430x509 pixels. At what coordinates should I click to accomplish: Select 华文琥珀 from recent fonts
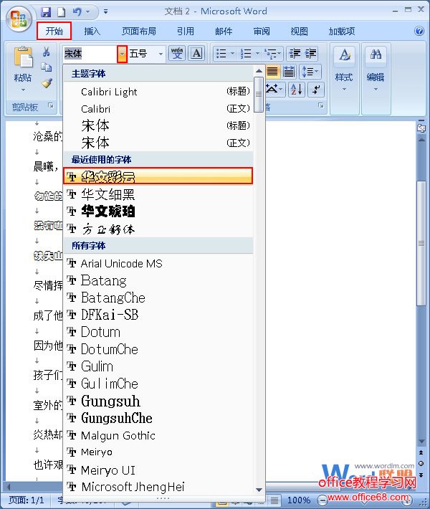158,211
